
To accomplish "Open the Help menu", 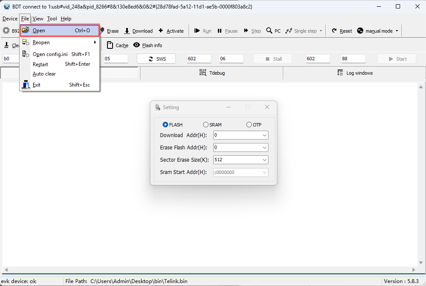I will click(x=66, y=18).
